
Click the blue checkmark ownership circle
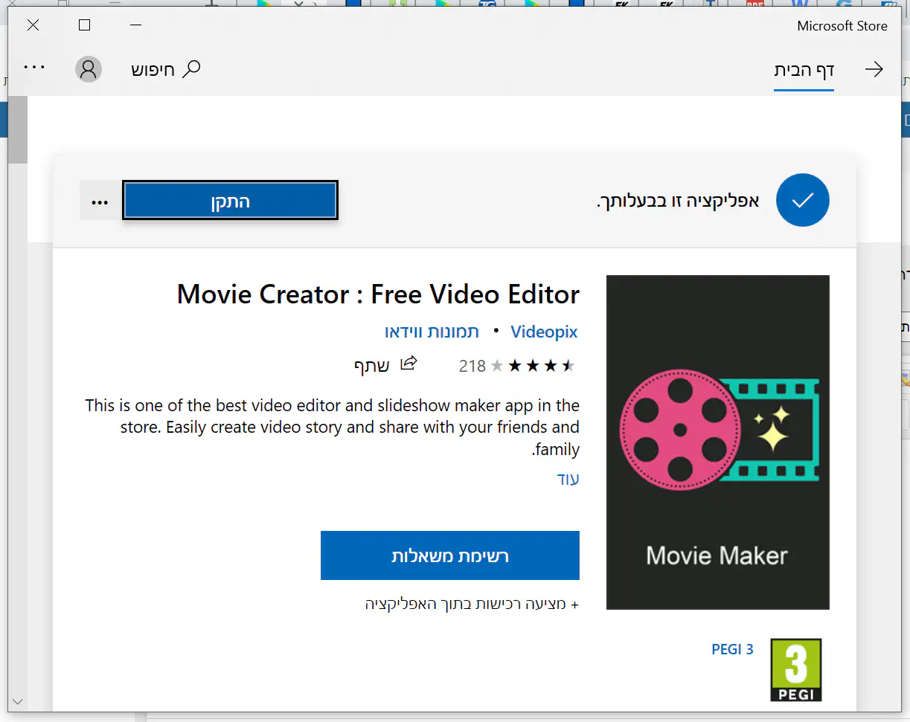(x=802, y=200)
